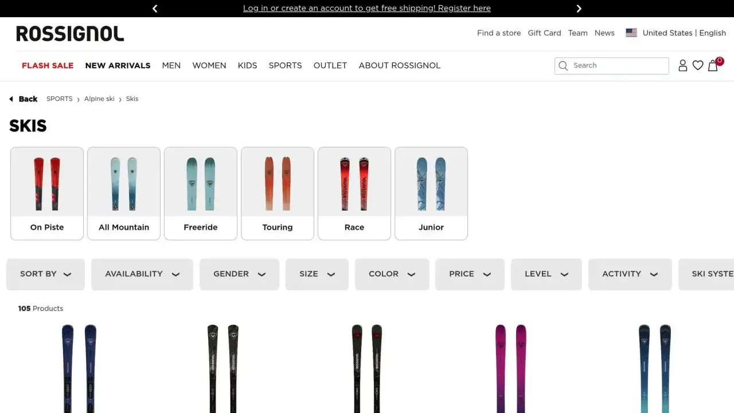Open the navy blue ski product image
Image resolution: width=734 pixels, height=413 pixels.
click(79, 368)
